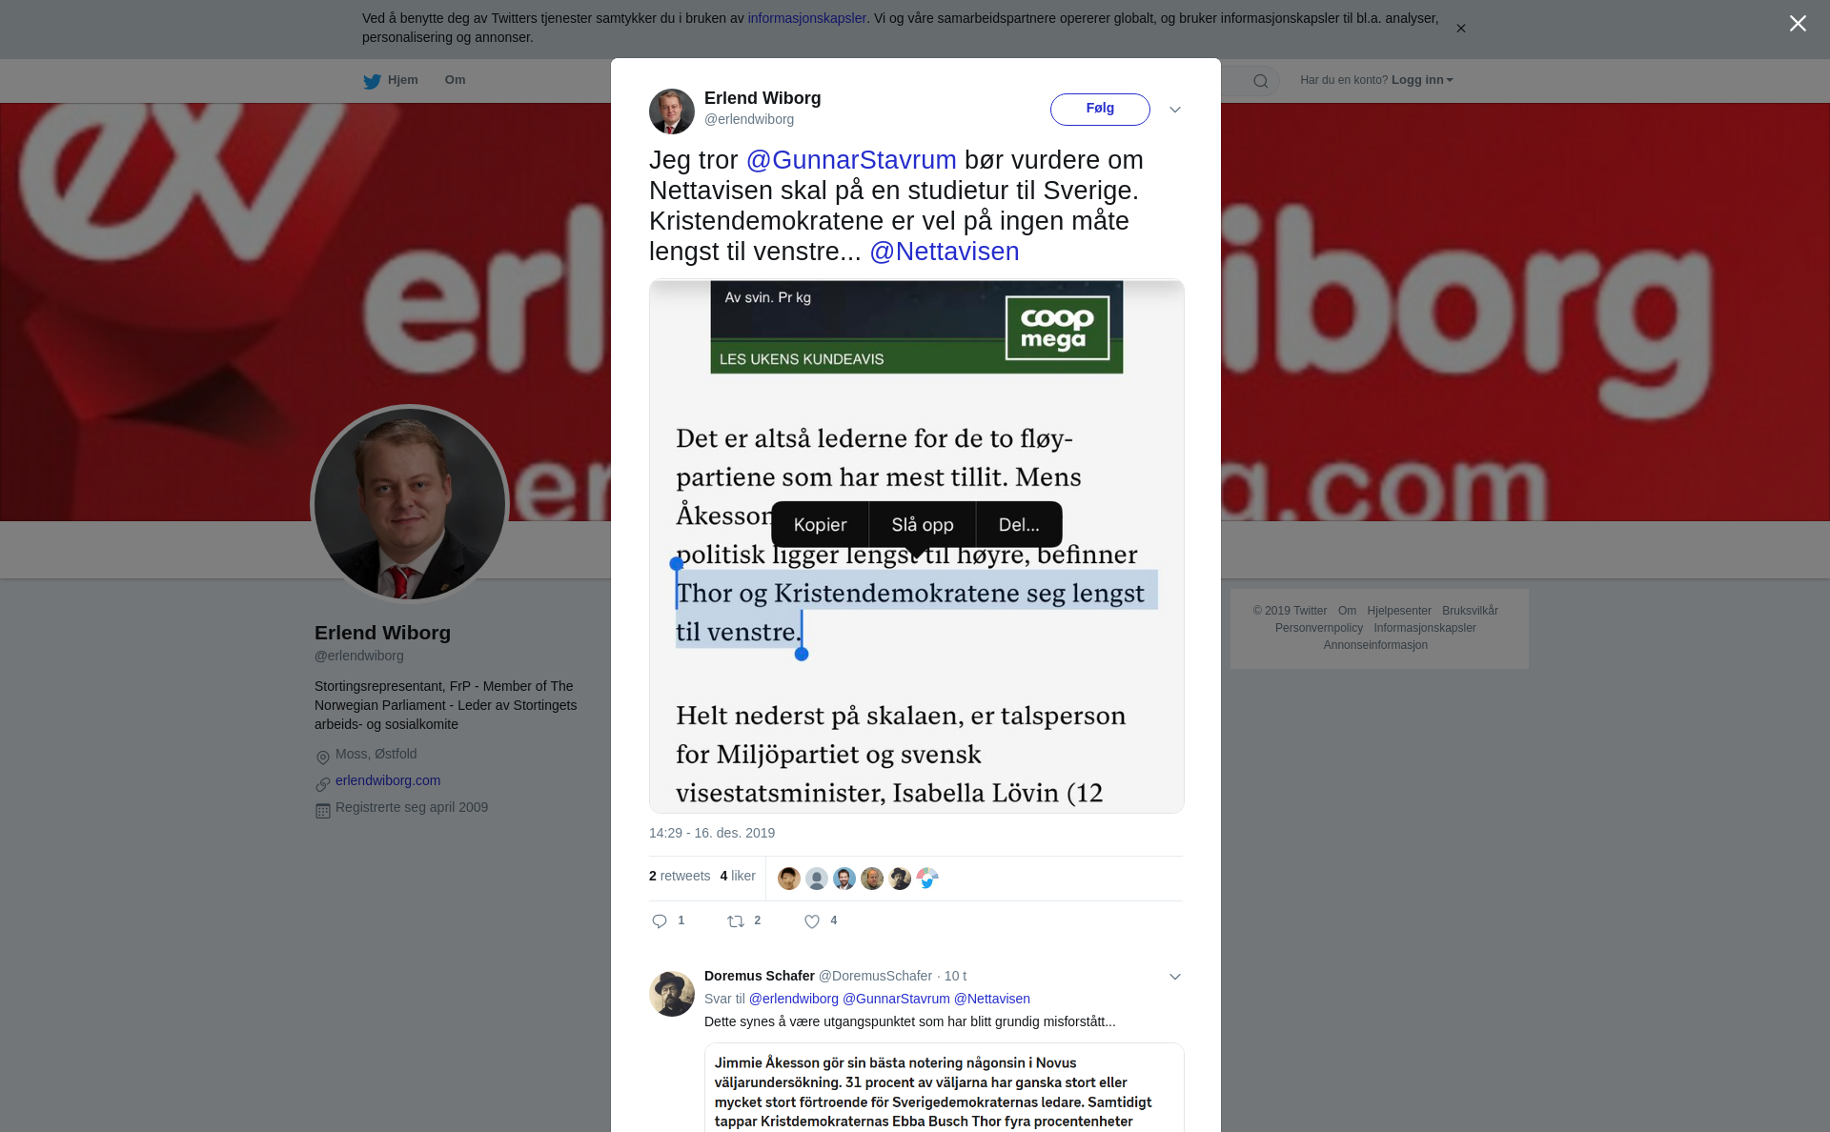Visit the erlendwiborg.com website link
This screenshot has height=1132, width=1830.
click(x=388, y=780)
